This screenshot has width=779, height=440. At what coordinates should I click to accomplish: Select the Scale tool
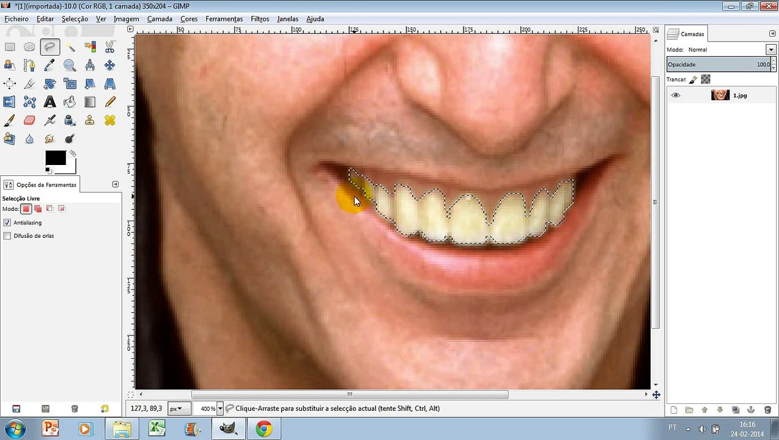pos(70,84)
